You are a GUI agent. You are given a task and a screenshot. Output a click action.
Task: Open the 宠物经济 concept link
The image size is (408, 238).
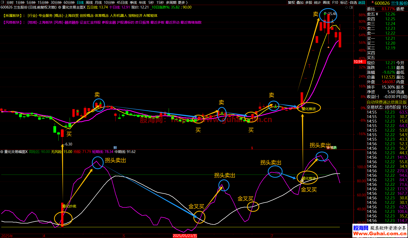tap(135, 16)
